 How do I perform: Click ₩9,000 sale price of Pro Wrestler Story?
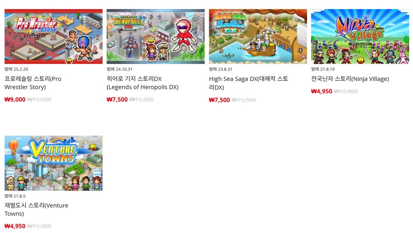point(15,99)
